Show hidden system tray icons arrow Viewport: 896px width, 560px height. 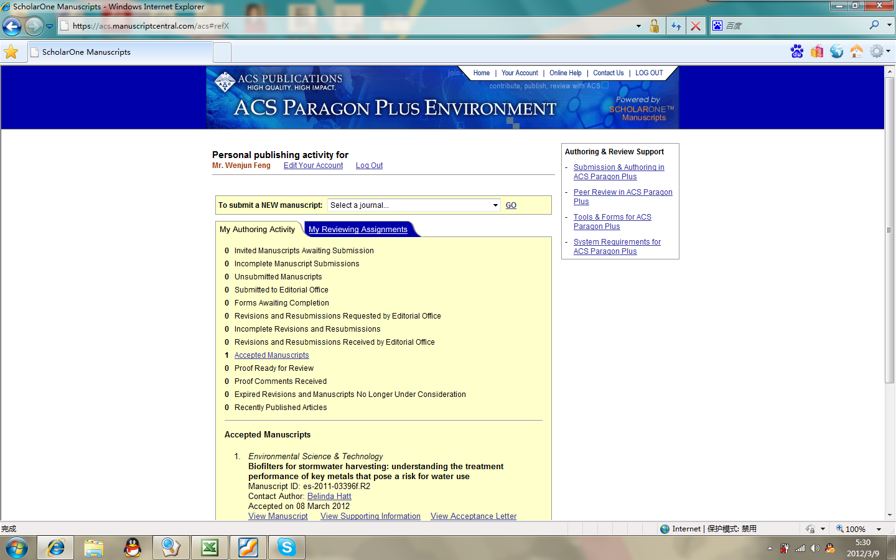pos(770,548)
